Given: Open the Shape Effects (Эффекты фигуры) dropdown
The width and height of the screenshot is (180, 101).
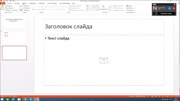Looking at the screenshot, I should [x=119, y=10].
